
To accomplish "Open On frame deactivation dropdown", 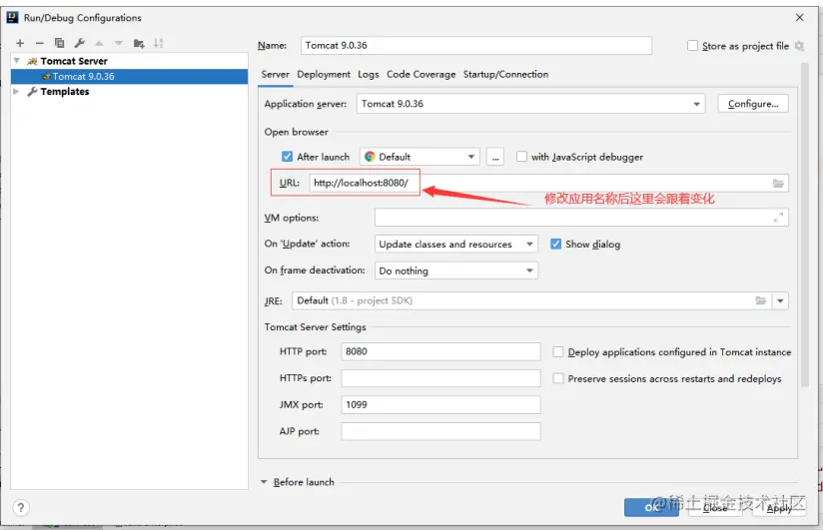I will pyautogui.click(x=456, y=270).
